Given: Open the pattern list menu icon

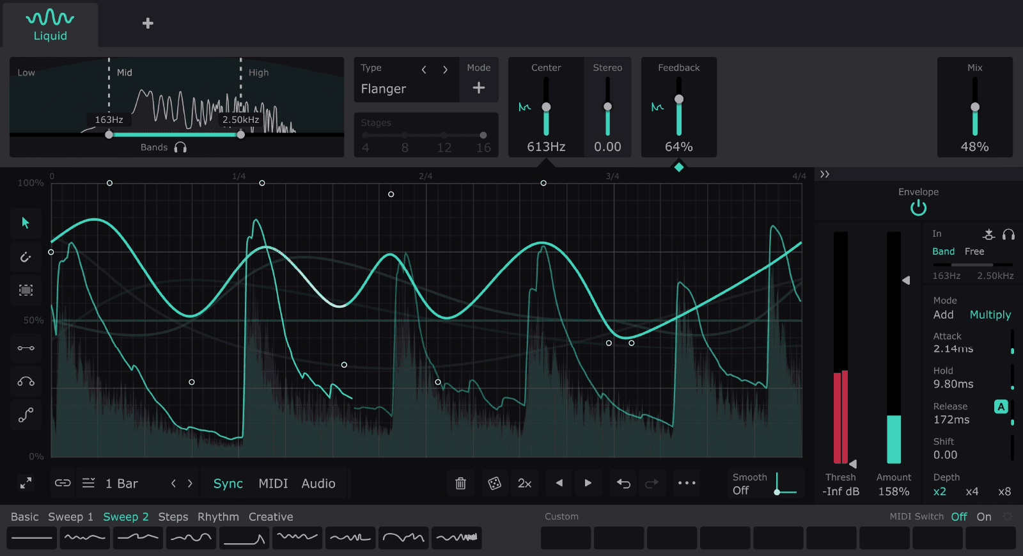Looking at the screenshot, I should (x=89, y=483).
